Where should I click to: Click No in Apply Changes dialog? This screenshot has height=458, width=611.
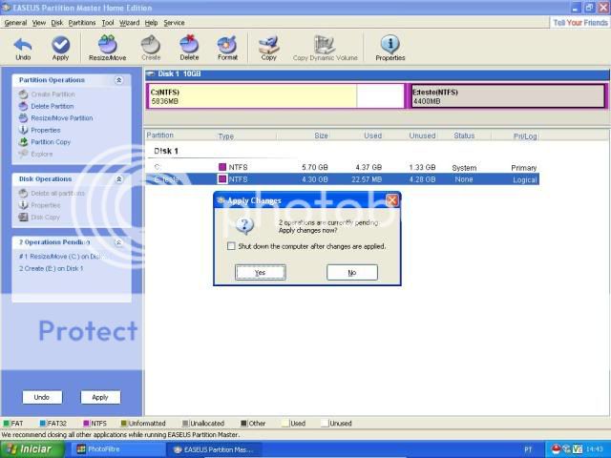point(352,273)
